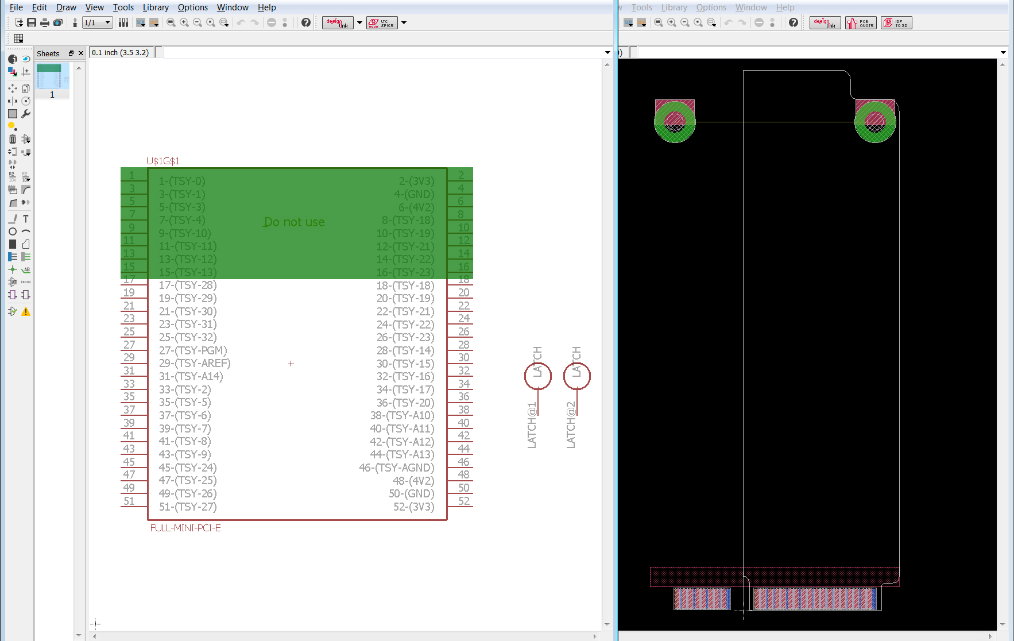
Task: Select the Delete trash can tool
Action: pyautogui.click(x=13, y=139)
